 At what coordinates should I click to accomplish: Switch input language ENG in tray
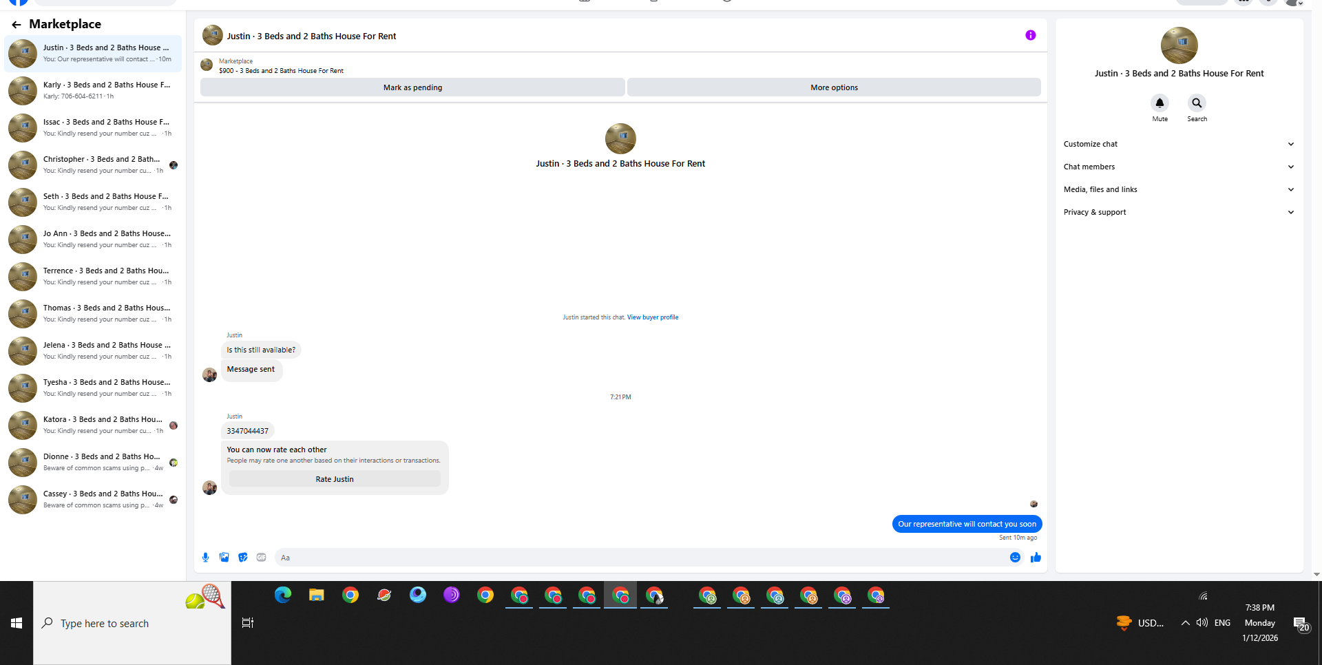(1222, 623)
